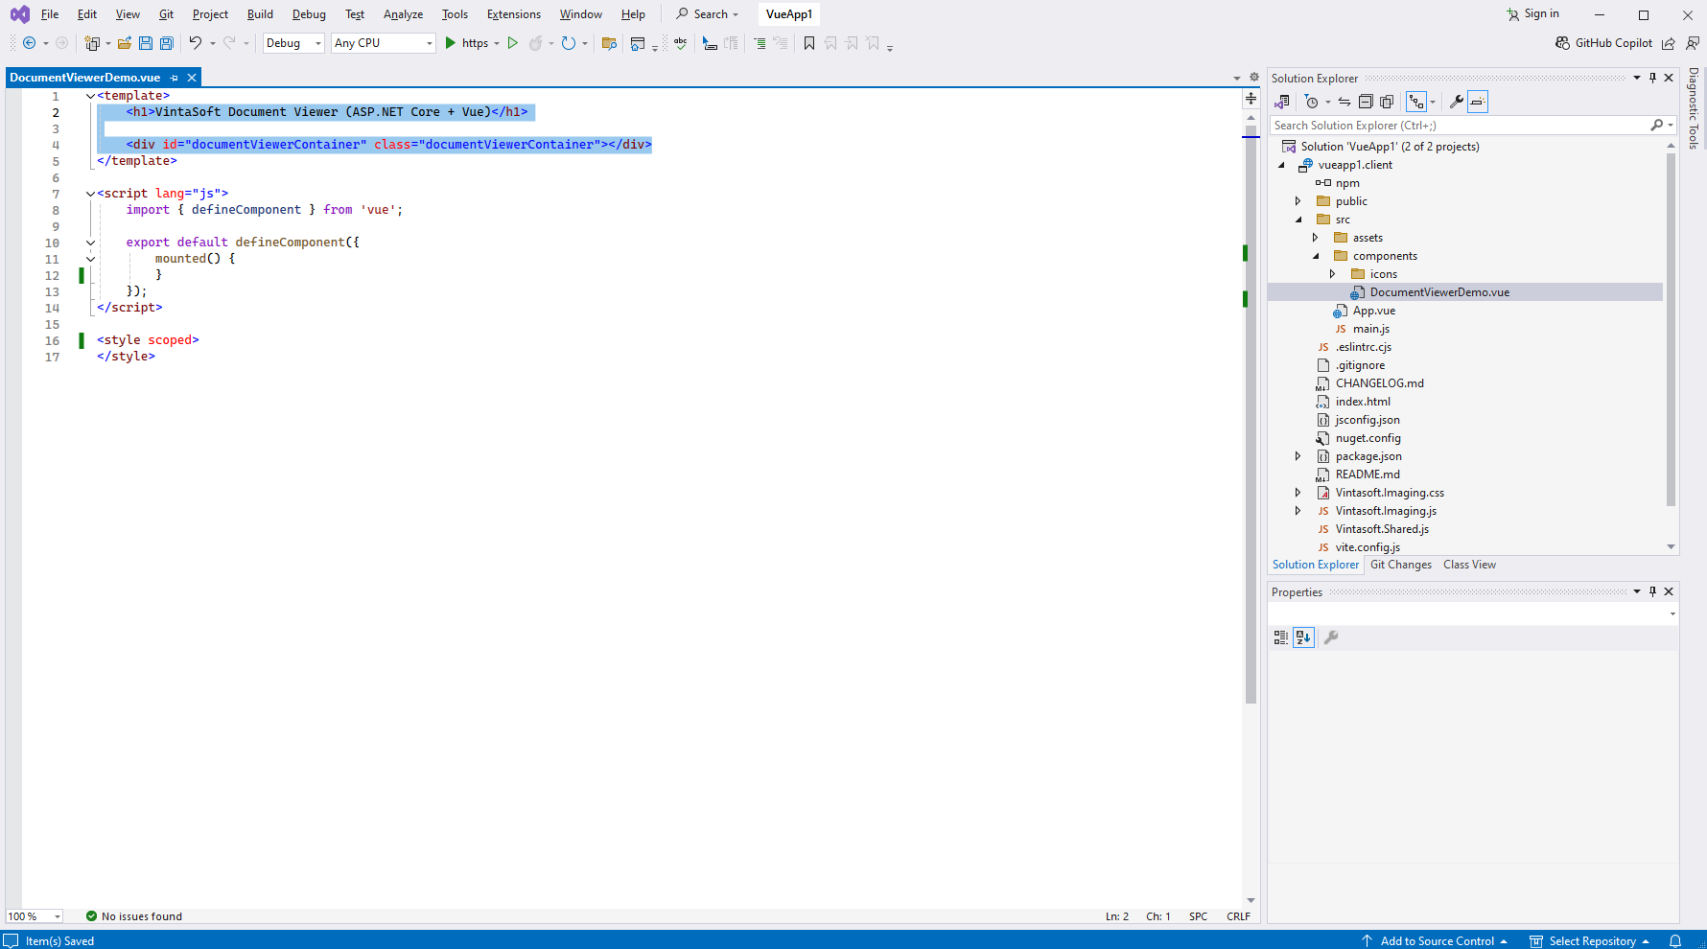Toggle Preview Selected Items in Solution Explorer
Image resolution: width=1707 pixels, height=949 pixels.
(1478, 102)
